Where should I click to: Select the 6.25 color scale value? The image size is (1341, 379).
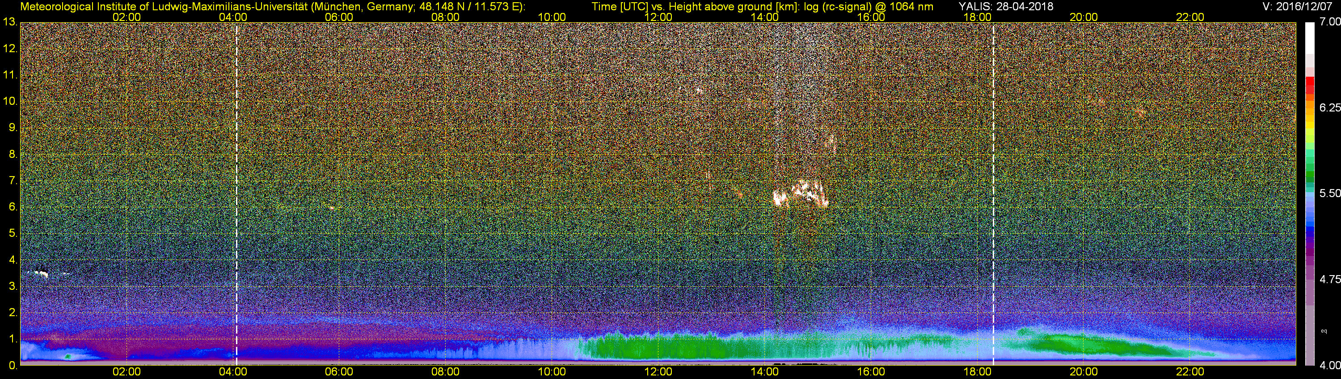pos(1330,107)
